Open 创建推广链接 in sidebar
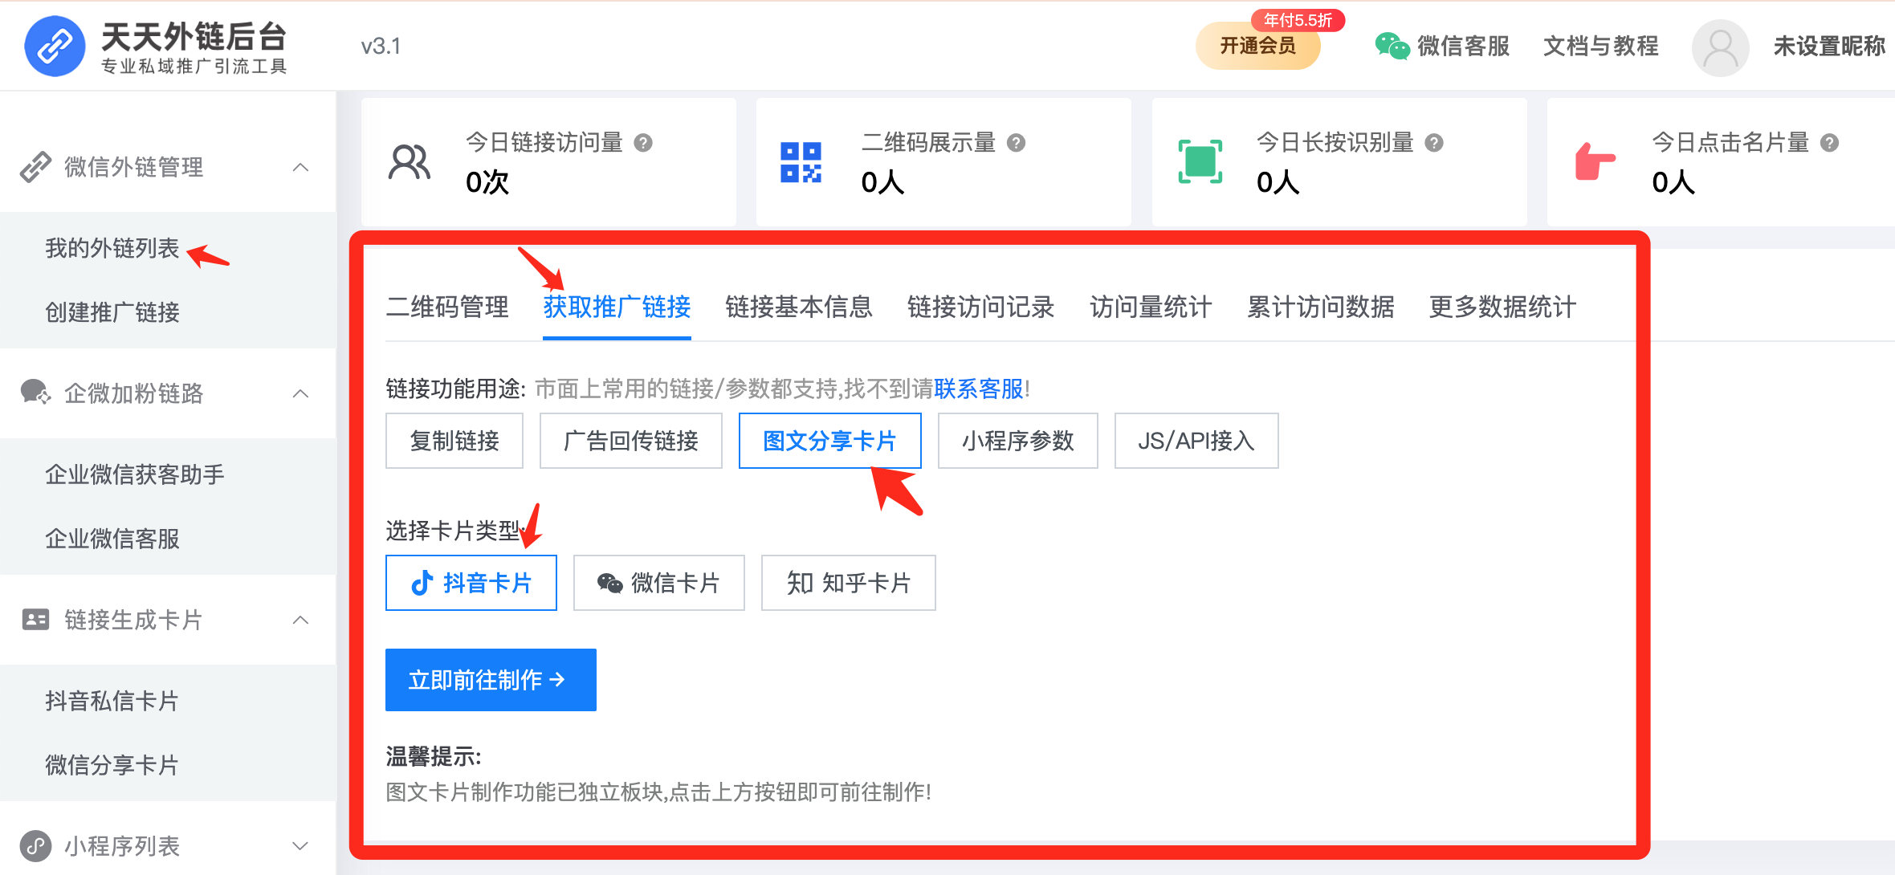This screenshot has width=1895, height=875. (x=112, y=312)
